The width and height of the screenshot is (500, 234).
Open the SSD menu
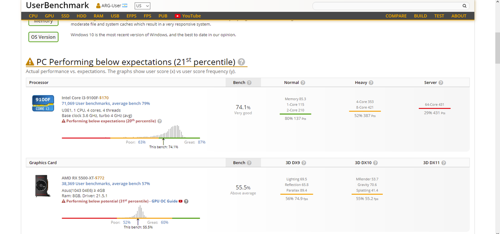(x=65, y=16)
